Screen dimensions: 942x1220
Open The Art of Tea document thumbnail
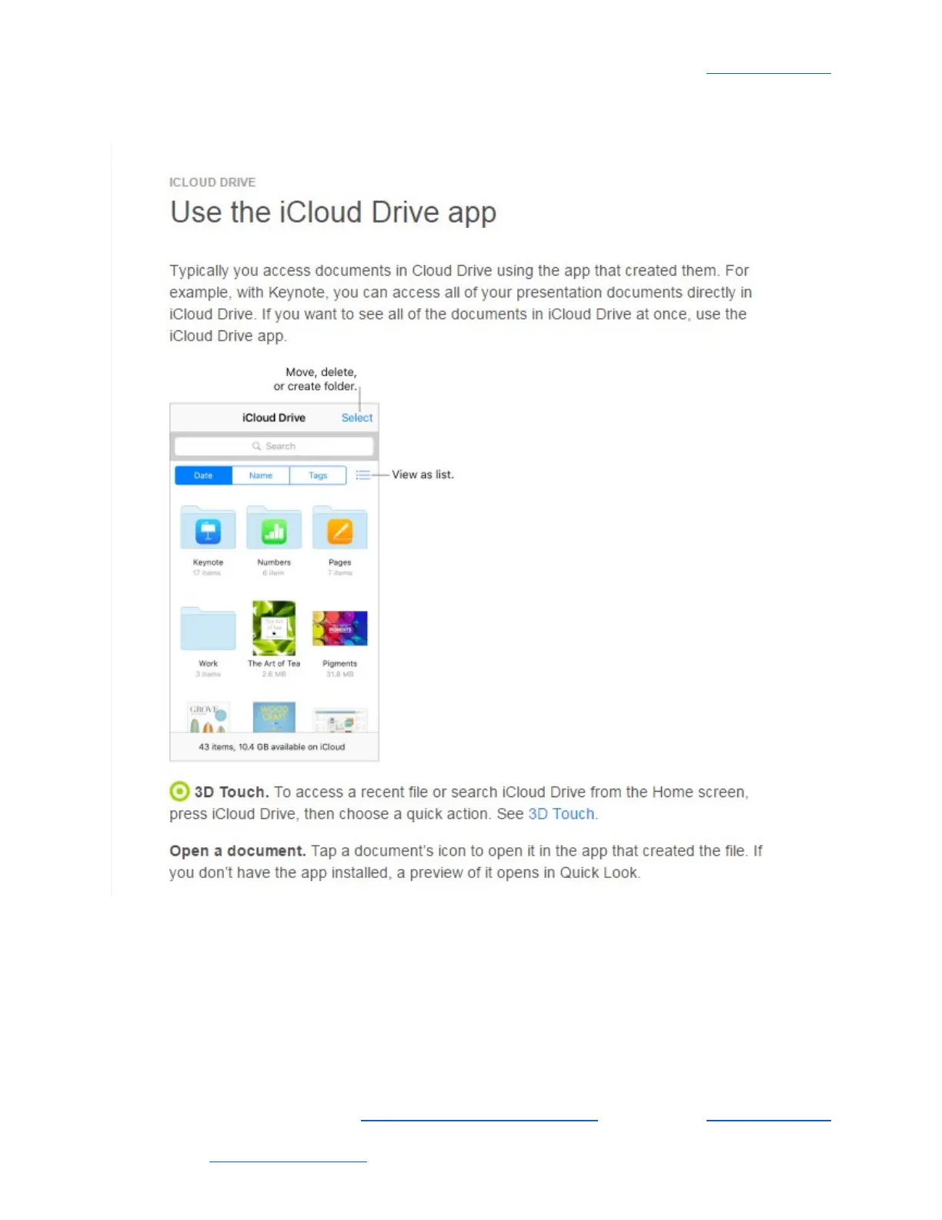click(x=274, y=628)
